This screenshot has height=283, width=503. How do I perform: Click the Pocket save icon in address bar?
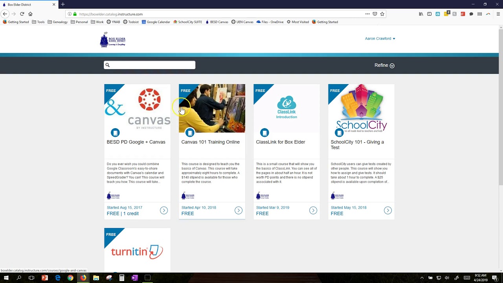(375, 14)
